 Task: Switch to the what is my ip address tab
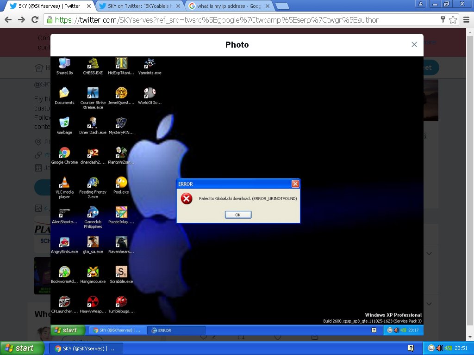click(229, 6)
